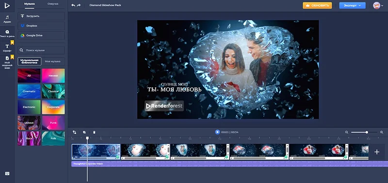Open the Текст в речь tool
The height and width of the screenshot is (183, 388).
[x=7, y=33]
